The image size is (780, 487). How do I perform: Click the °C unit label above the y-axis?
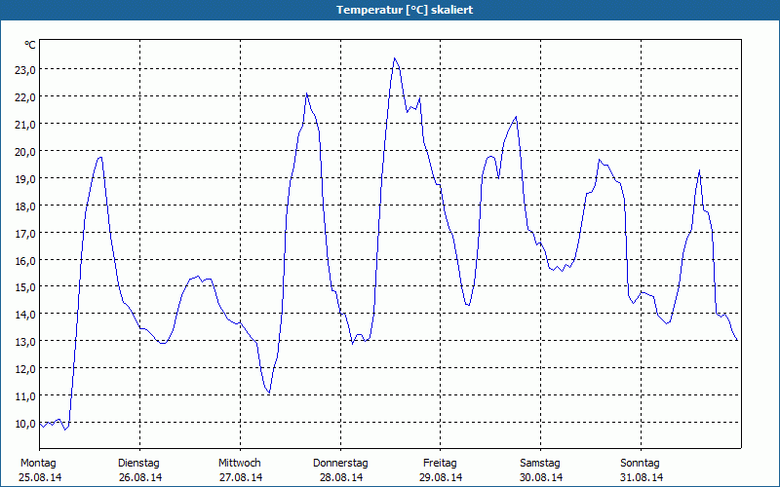[x=30, y=45]
